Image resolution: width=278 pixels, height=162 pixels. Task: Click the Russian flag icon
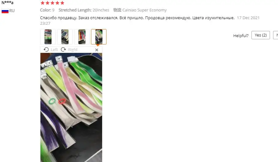coord(5,11)
